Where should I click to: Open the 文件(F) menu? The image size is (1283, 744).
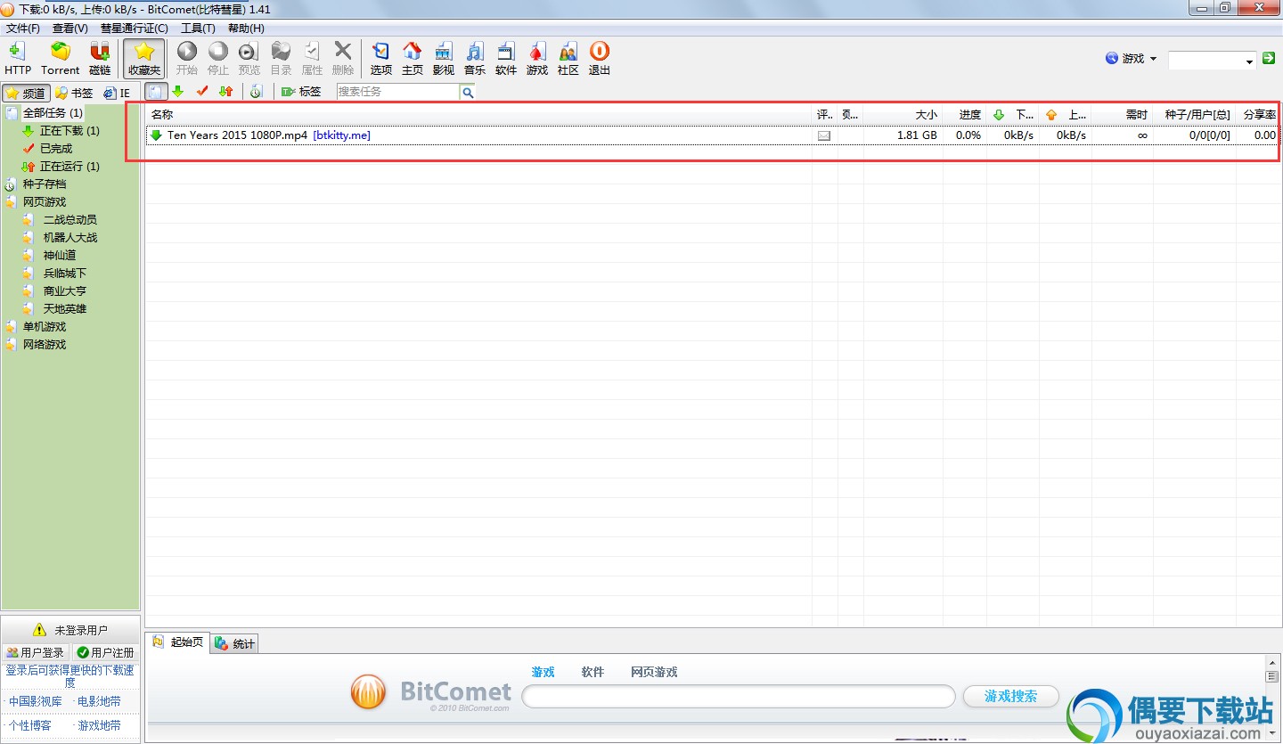click(23, 29)
